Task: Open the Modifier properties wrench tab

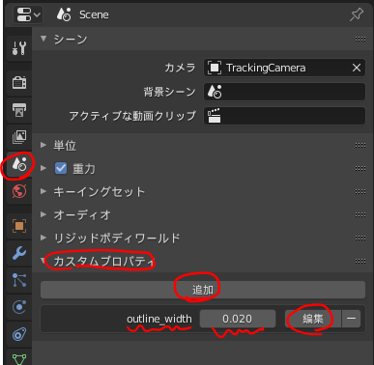Action: click(x=19, y=253)
